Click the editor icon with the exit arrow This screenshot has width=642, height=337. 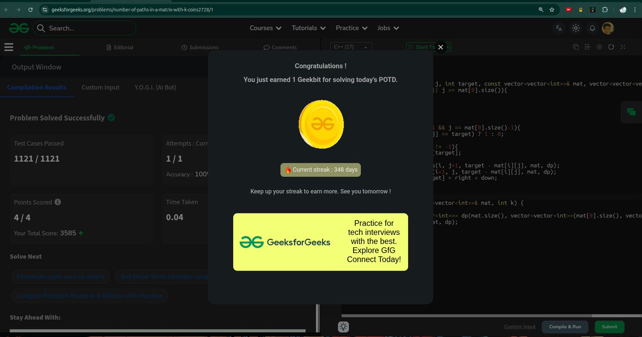click(x=587, y=47)
